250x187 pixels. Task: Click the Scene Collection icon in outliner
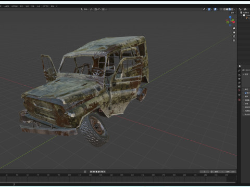pos(241,12)
